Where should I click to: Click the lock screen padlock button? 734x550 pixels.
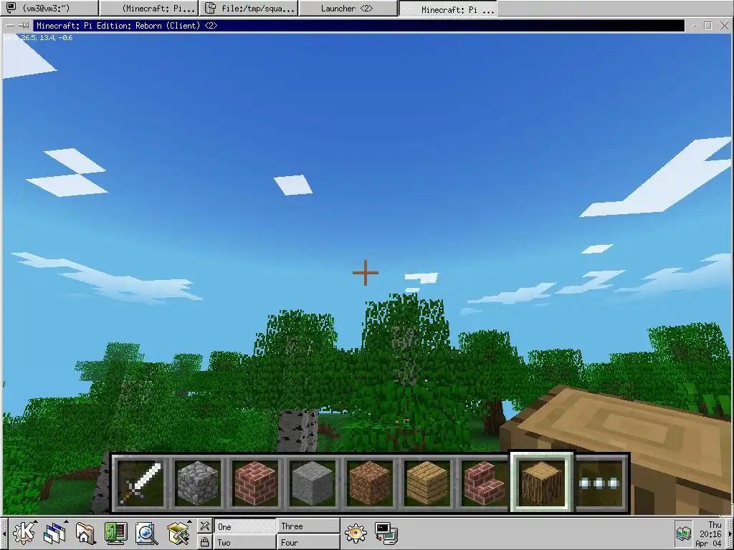pyautogui.click(x=204, y=541)
